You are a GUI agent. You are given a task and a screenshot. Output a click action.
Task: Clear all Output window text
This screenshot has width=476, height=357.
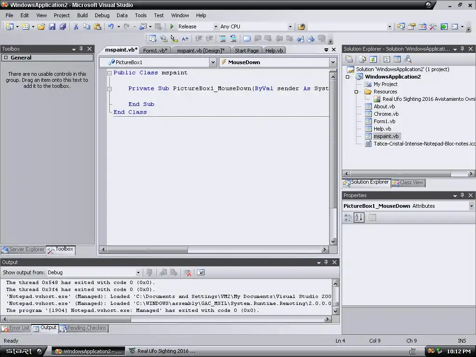point(187,272)
